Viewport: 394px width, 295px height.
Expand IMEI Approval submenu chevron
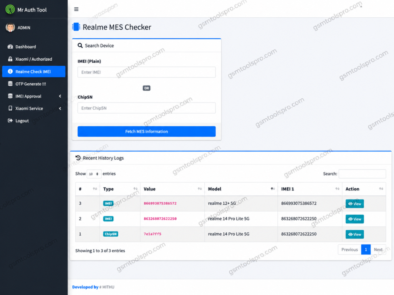(60, 96)
